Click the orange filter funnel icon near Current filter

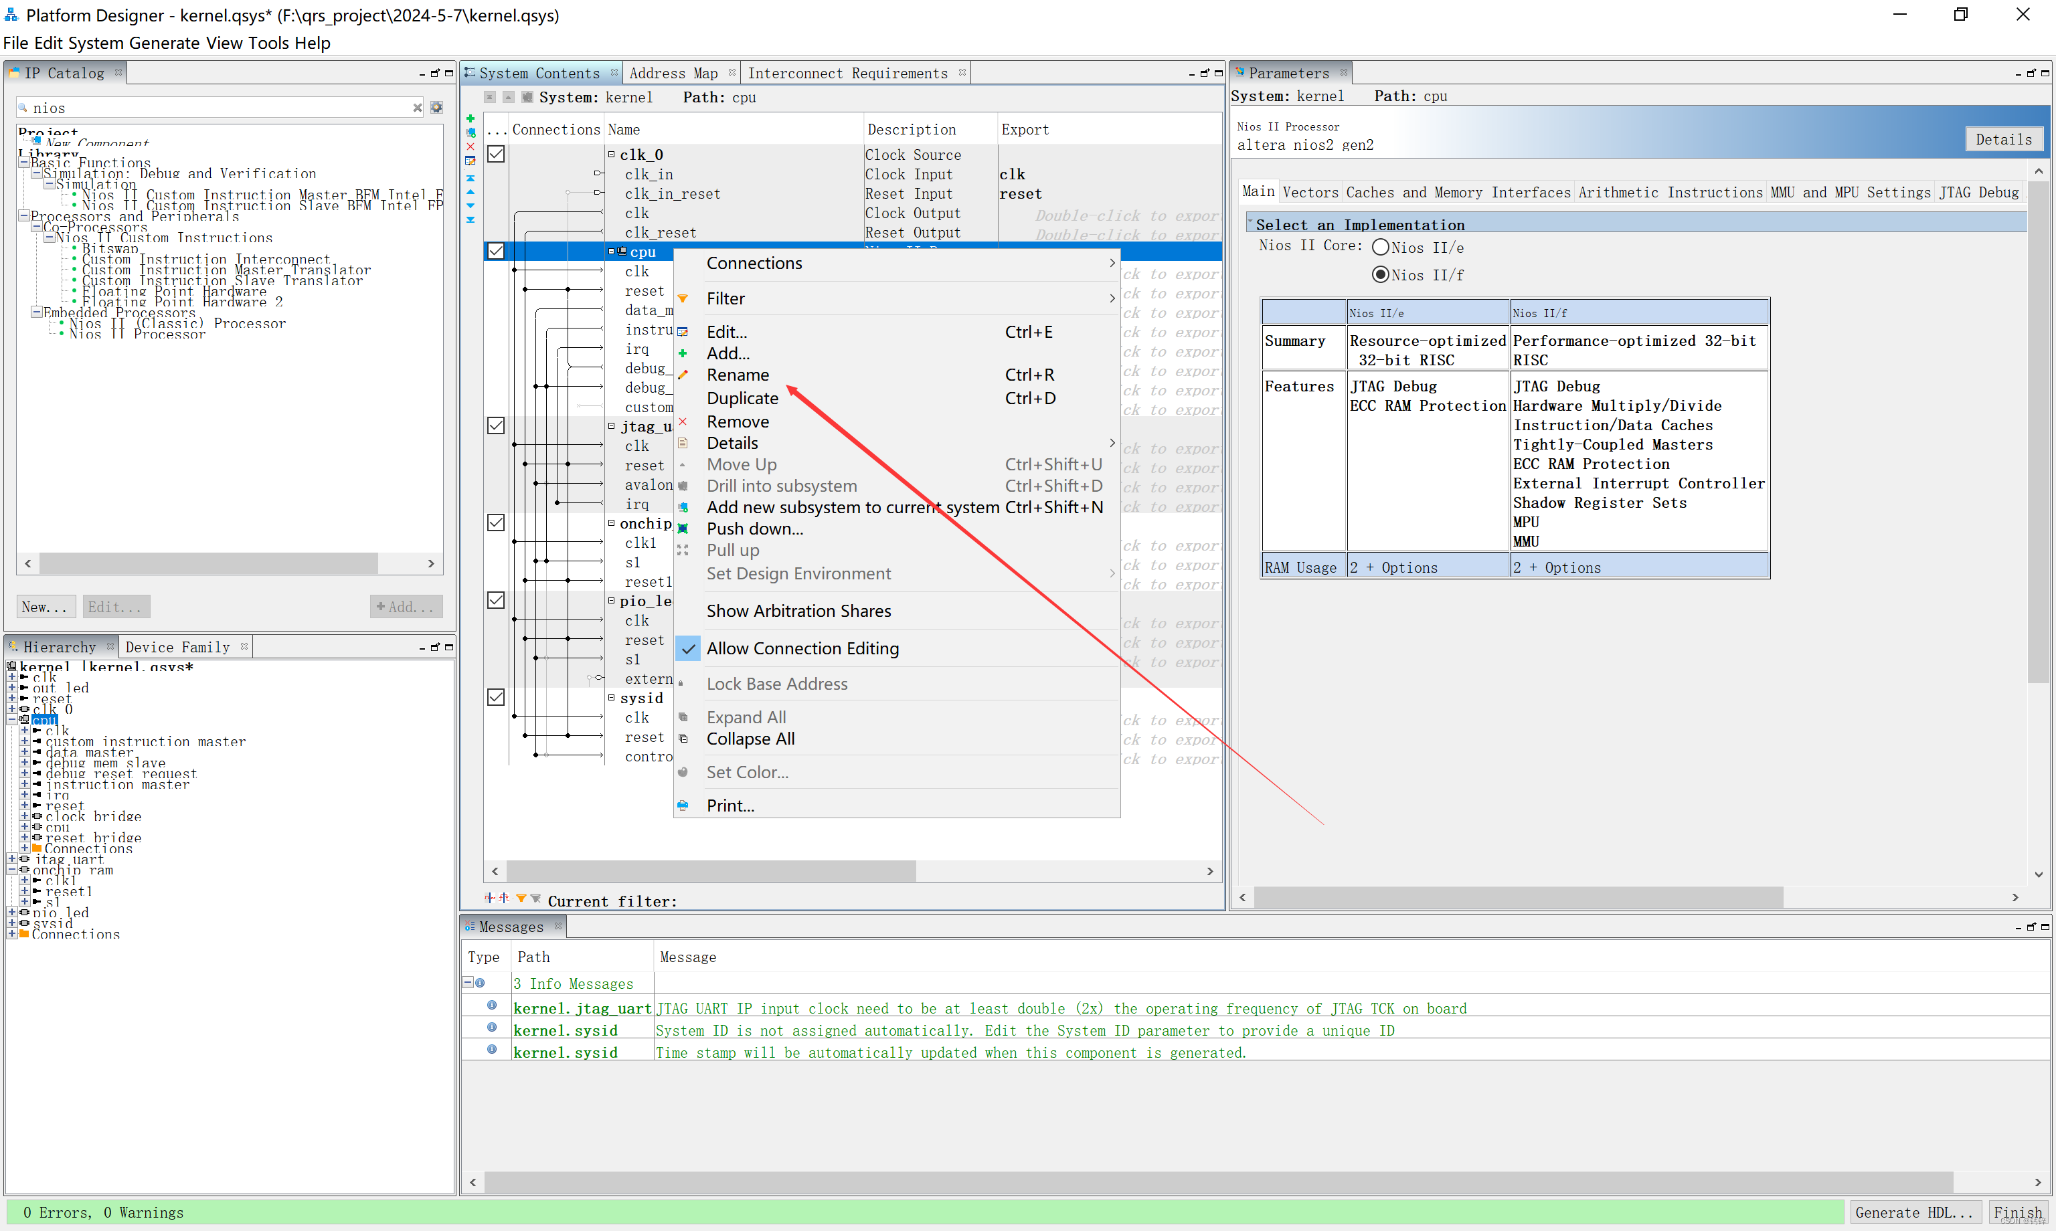pos(521,898)
